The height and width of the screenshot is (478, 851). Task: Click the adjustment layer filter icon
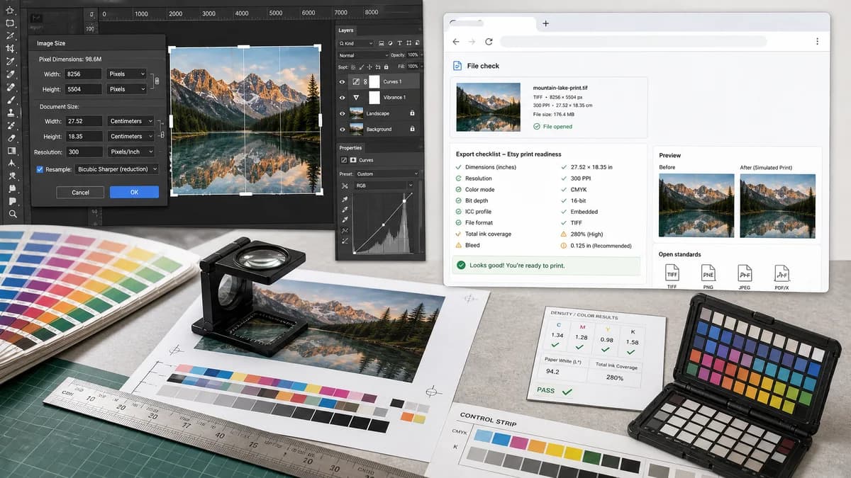pyautogui.click(x=391, y=43)
